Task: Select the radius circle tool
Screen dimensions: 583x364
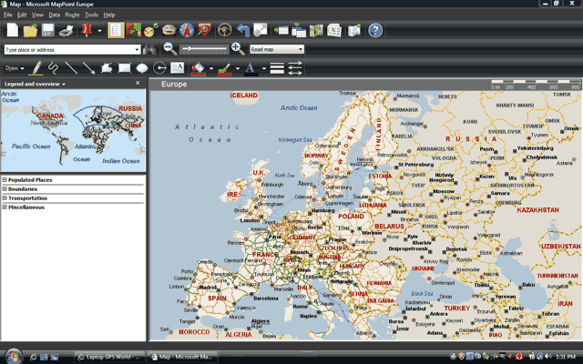Action: coord(160,68)
